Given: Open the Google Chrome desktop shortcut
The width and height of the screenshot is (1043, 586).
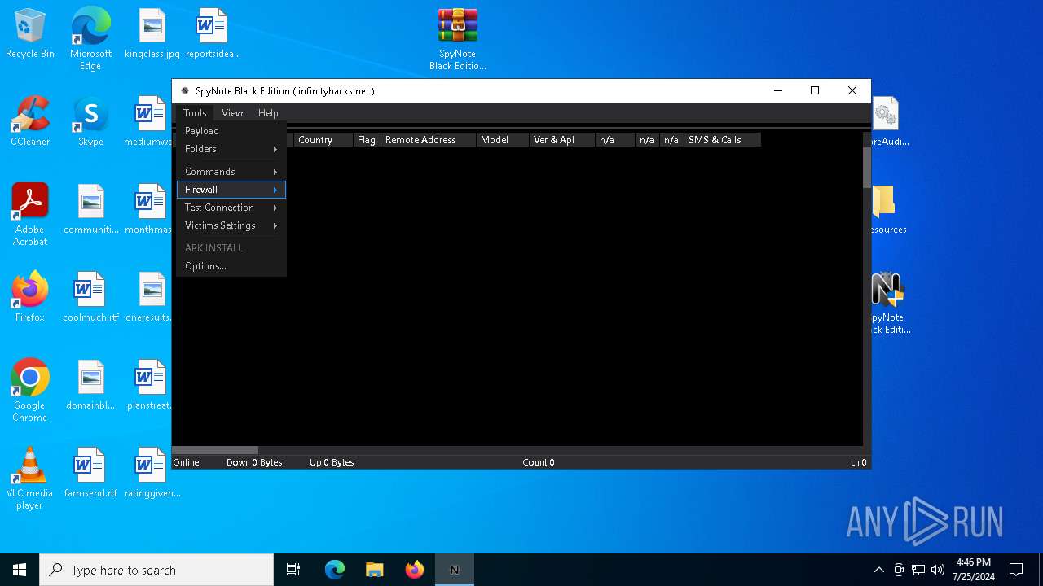Looking at the screenshot, I should (x=30, y=391).
